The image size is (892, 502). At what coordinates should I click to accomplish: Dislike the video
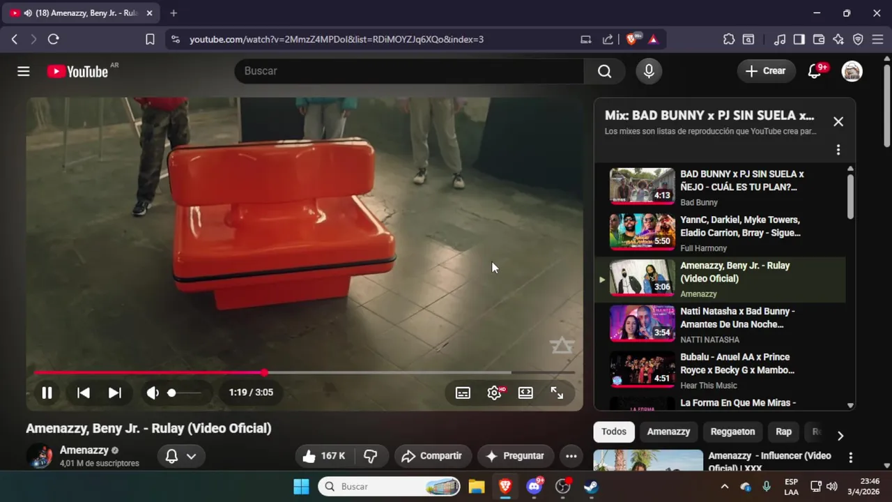click(371, 456)
